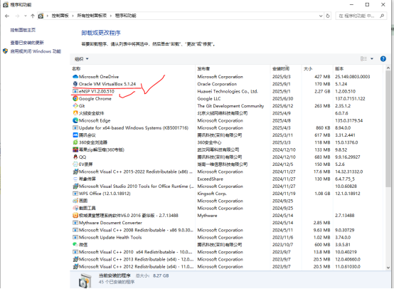Click the KB5001716 update icon
This screenshot has height=289, width=394.
click(75, 127)
